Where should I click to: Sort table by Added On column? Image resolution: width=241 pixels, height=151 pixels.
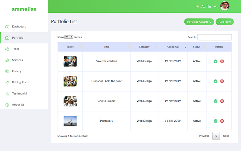click(173, 47)
